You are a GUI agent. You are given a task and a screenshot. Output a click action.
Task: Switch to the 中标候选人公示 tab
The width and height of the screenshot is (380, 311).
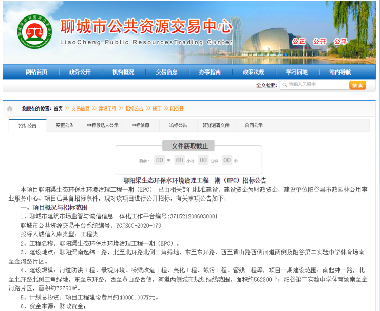[x=102, y=125]
